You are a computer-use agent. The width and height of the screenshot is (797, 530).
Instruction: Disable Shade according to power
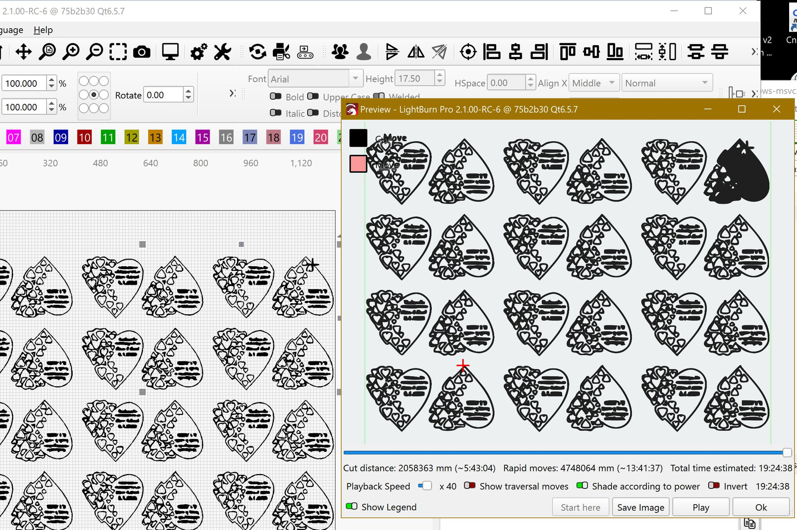tap(582, 486)
